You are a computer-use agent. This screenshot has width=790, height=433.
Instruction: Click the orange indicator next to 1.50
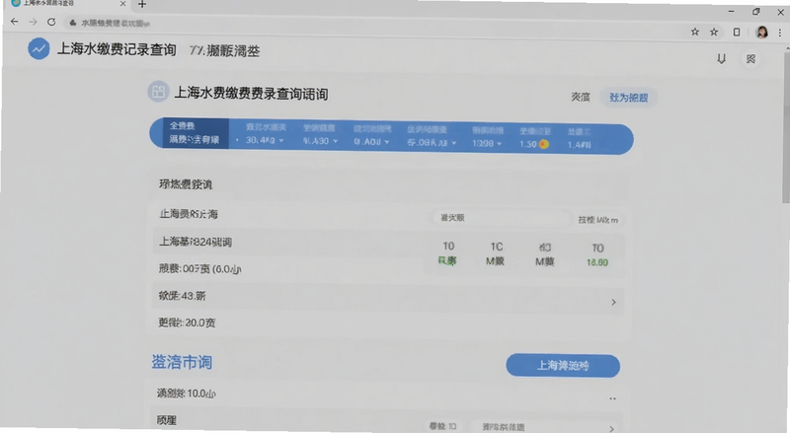(544, 144)
